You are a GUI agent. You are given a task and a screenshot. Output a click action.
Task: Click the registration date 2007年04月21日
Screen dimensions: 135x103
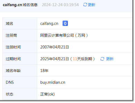[55, 47]
